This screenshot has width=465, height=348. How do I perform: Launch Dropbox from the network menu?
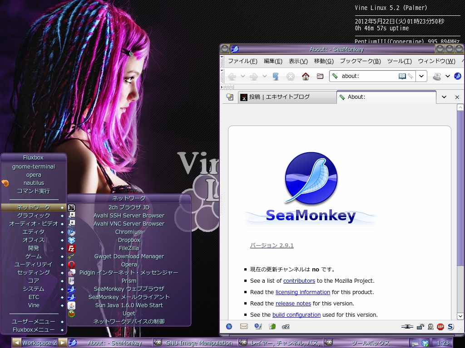coord(129,240)
